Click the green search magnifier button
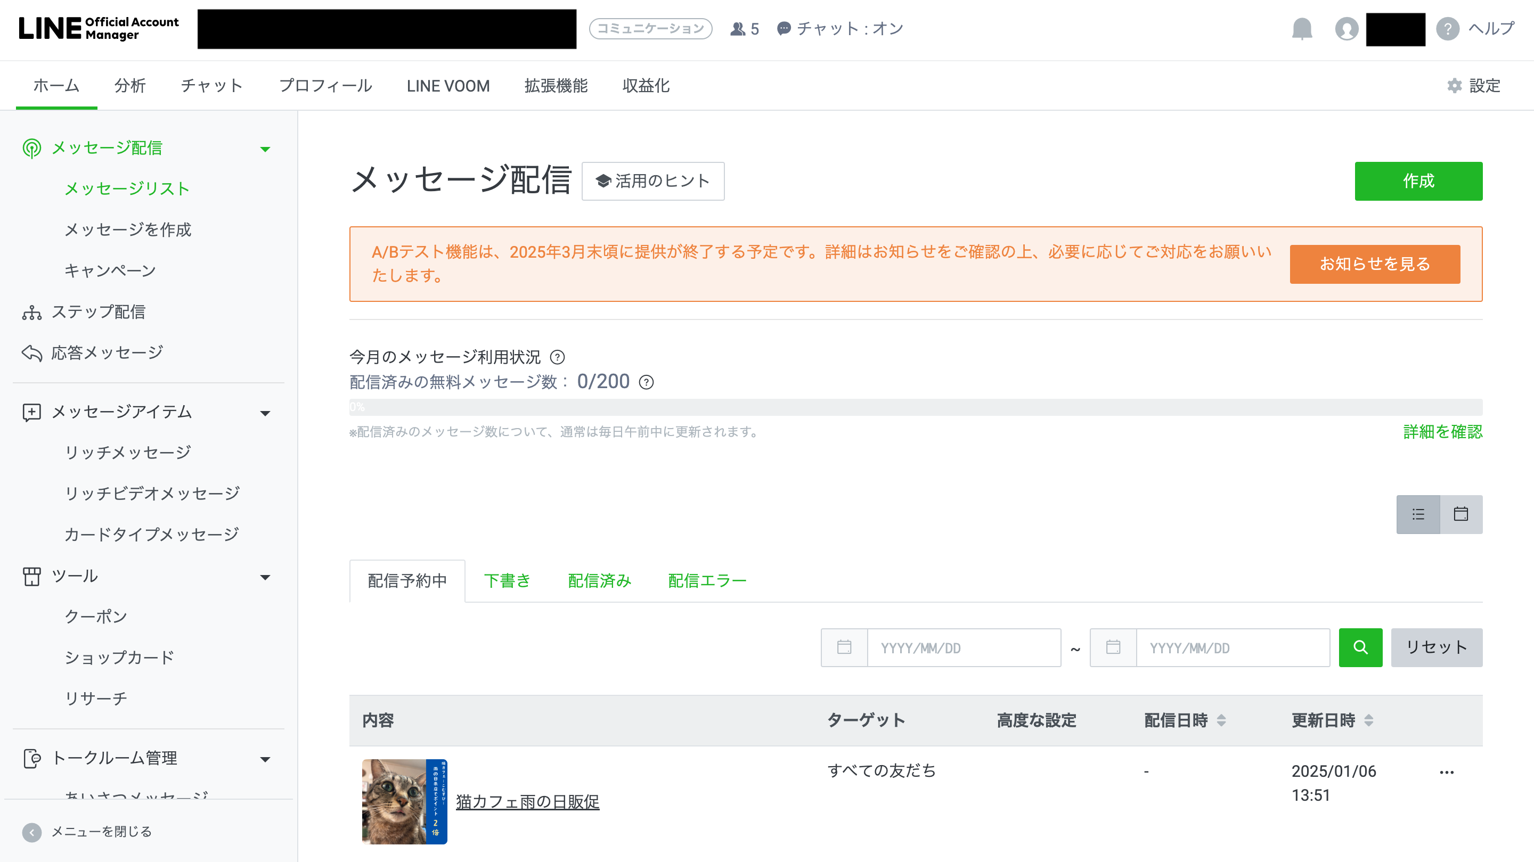The width and height of the screenshot is (1534, 862). click(1360, 647)
